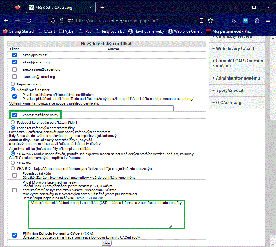Bookmark this page with star icon
276x247 pixels.
click(210, 20)
